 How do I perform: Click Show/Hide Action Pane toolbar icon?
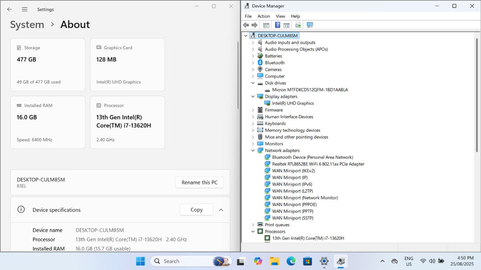click(x=287, y=25)
